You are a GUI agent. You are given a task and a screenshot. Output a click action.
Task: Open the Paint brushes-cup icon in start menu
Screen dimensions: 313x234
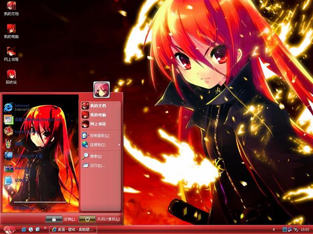pyautogui.click(x=8, y=143)
